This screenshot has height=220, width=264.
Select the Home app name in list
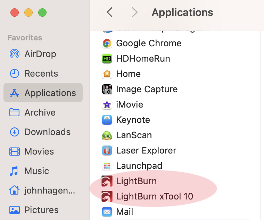pos(128,74)
